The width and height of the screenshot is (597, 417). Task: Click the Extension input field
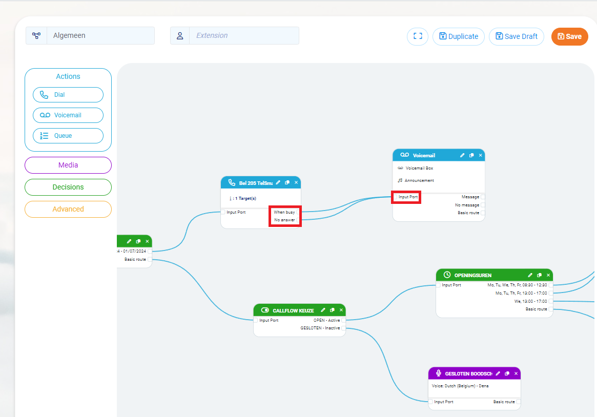point(244,36)
